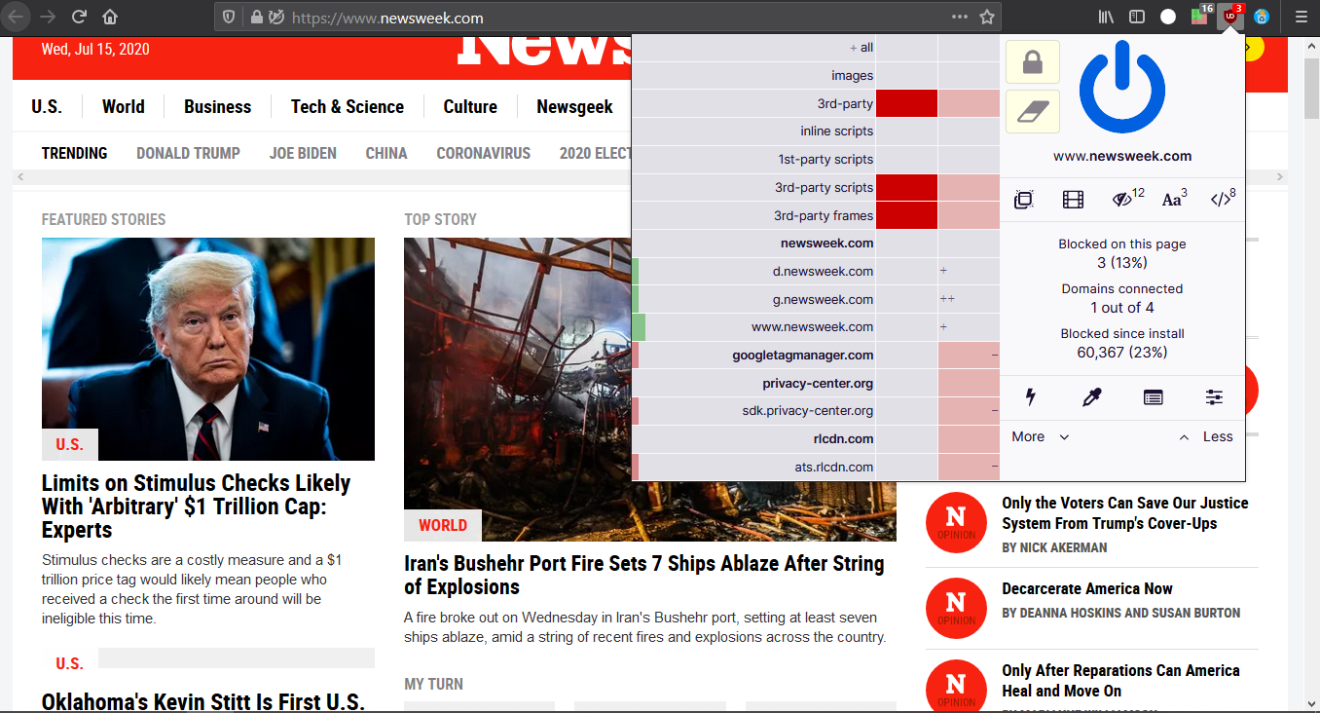Open the U.S. navigation section
Viewport: 1320px width, 713px height.
pos(47,107)
